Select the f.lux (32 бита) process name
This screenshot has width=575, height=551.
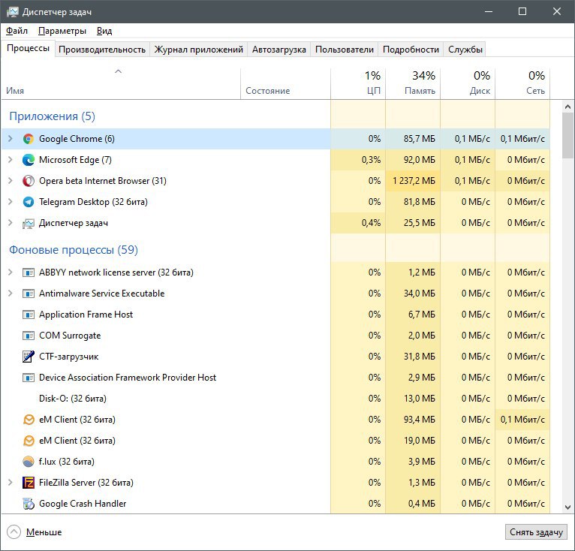66,462
